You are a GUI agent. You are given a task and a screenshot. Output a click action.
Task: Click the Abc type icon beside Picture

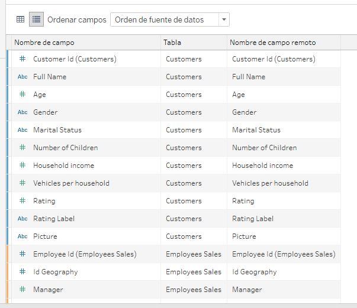(22, 236)
